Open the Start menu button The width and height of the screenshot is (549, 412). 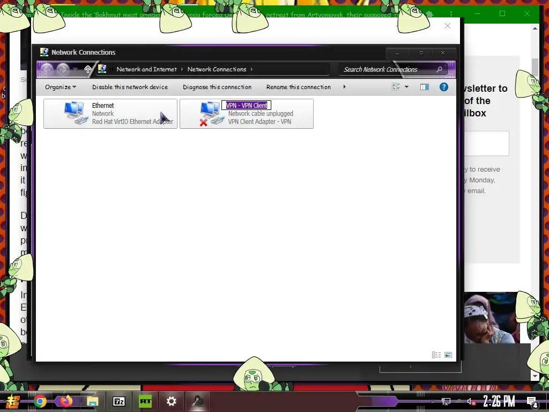coord(13,401)
